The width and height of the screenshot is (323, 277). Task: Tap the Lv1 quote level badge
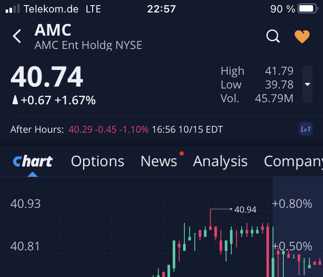coord(305,129)
